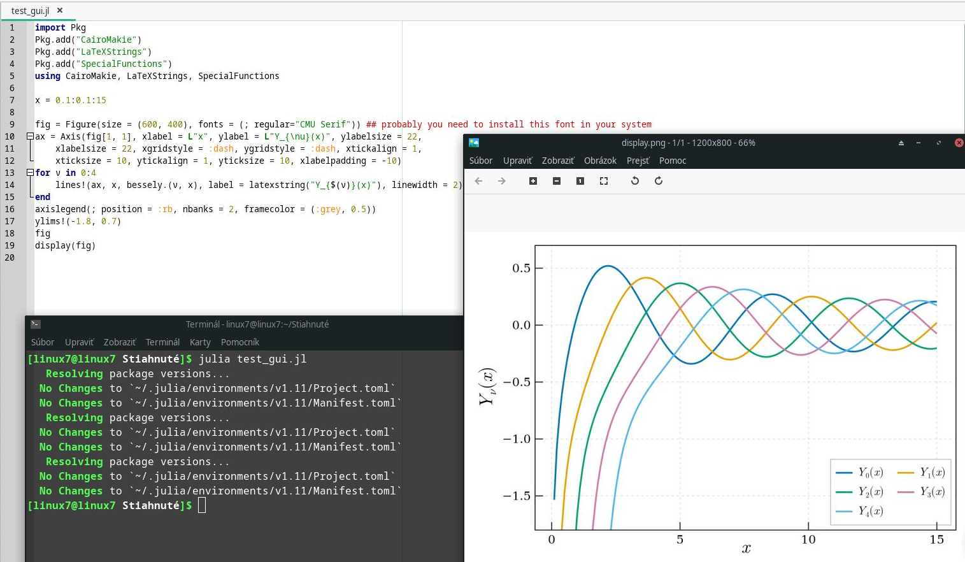This screenshot has height=562, width=965.
Task: Open the Terminál menu in terminal window
Action: (x=162, y=342)
